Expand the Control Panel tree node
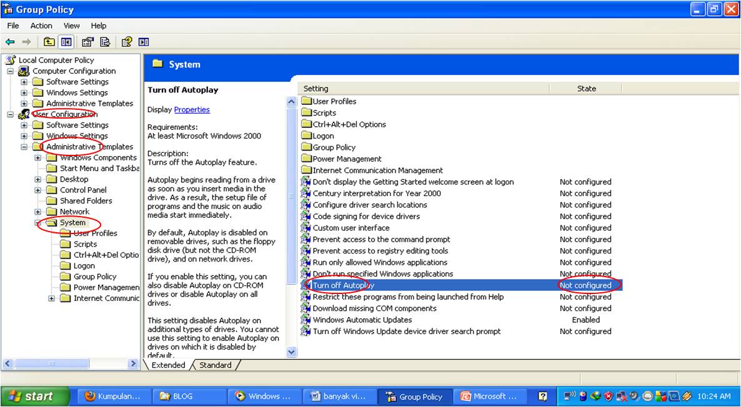 coord(38,190)
